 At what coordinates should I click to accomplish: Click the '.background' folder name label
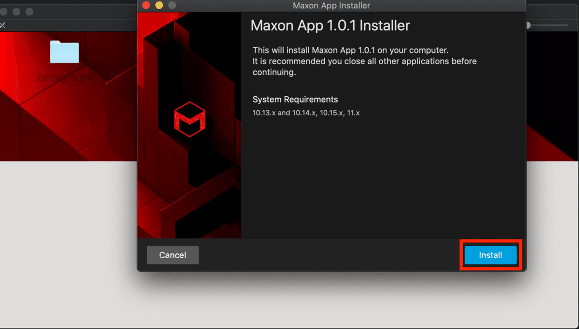point(65,77)
